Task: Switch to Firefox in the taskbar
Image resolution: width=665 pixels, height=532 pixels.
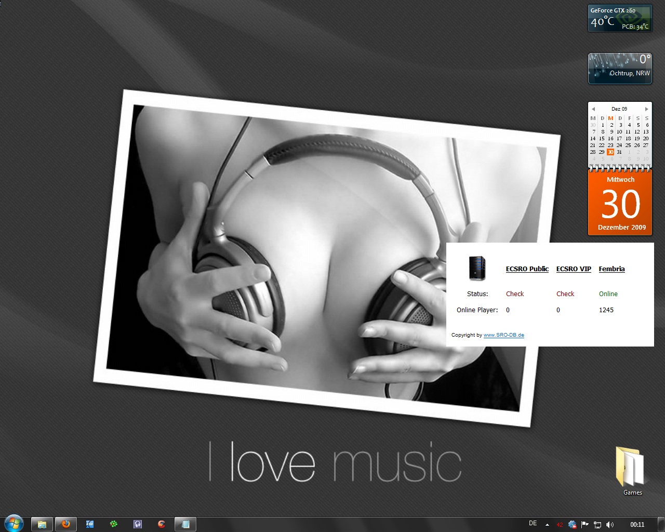Action: tap(66, 524)
